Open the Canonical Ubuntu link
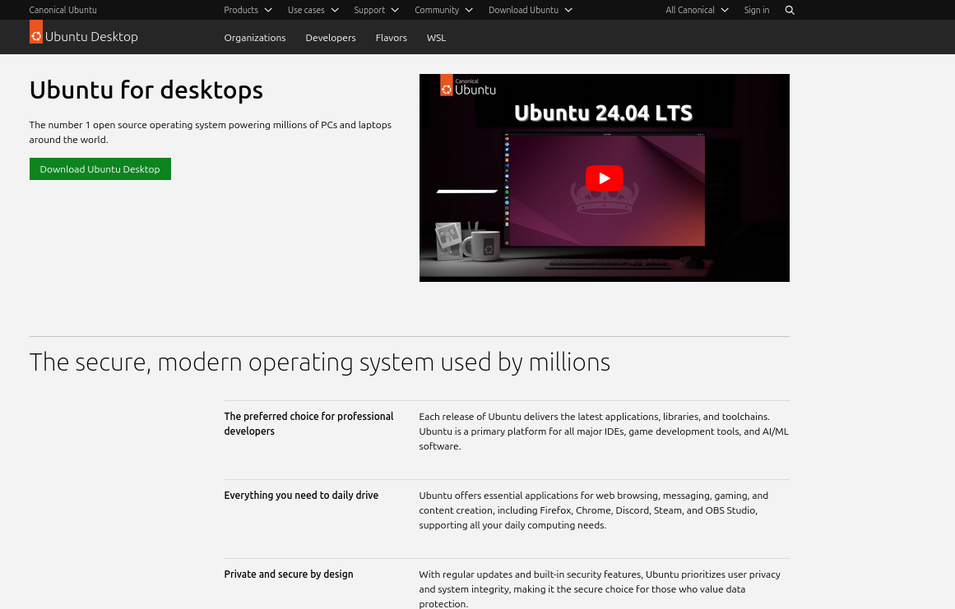 click(63, 9)
